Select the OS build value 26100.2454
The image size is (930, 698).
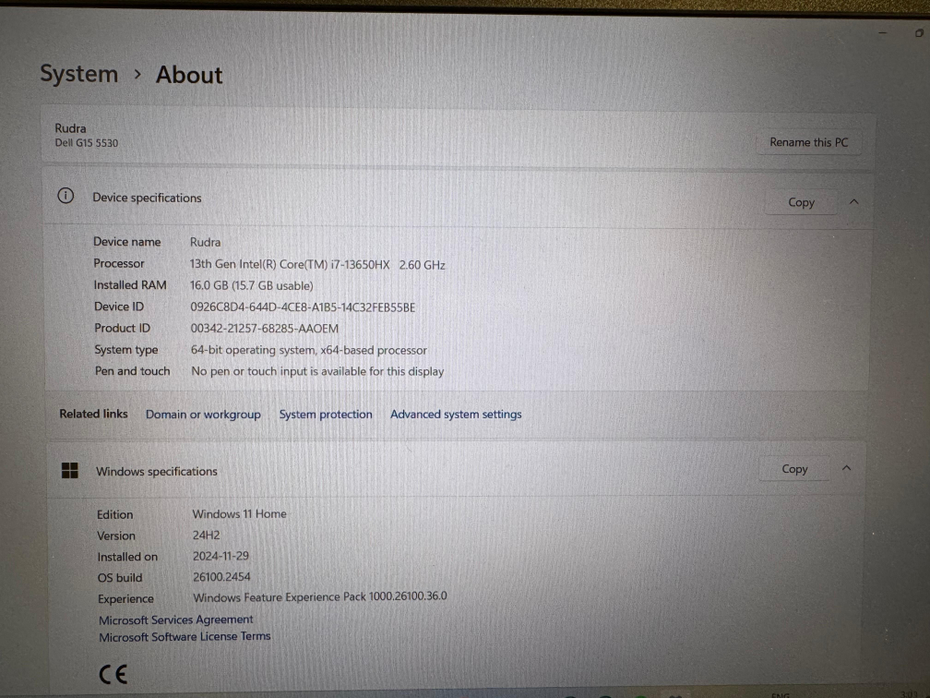221,577
